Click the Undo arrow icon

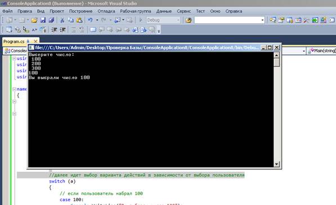pyautogui.click(x=90, y=20)
